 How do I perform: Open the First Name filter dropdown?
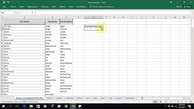44,20
